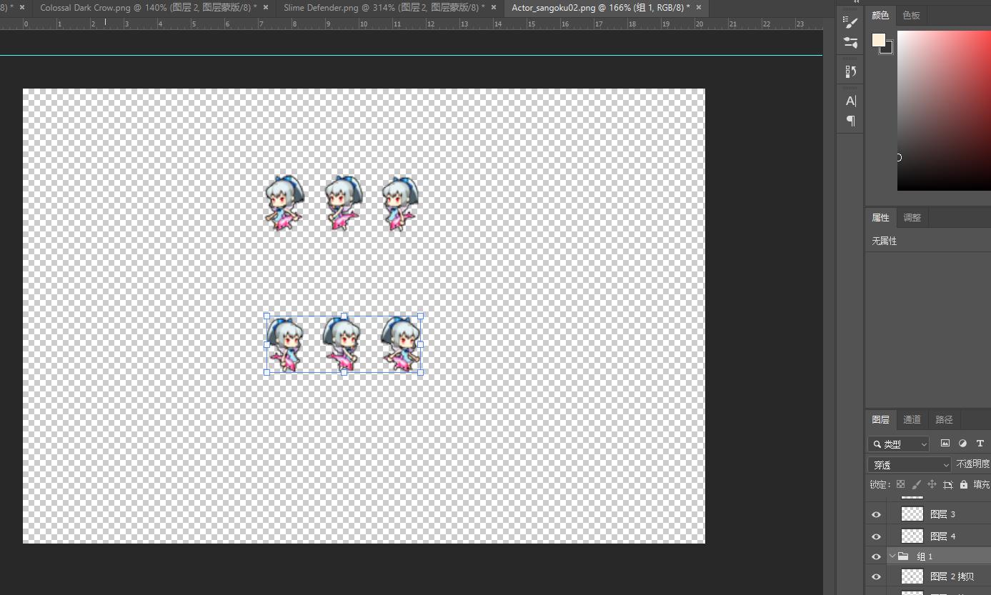Filter layers by adjustment layer icon
The image size is (991, 595).
[x=962, y=444]
